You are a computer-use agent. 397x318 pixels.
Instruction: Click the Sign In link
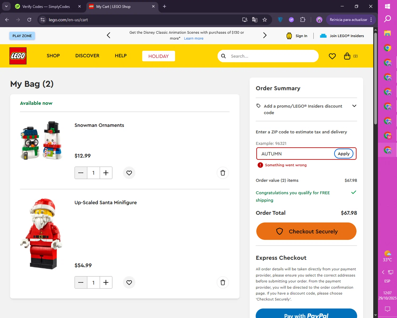301,36
